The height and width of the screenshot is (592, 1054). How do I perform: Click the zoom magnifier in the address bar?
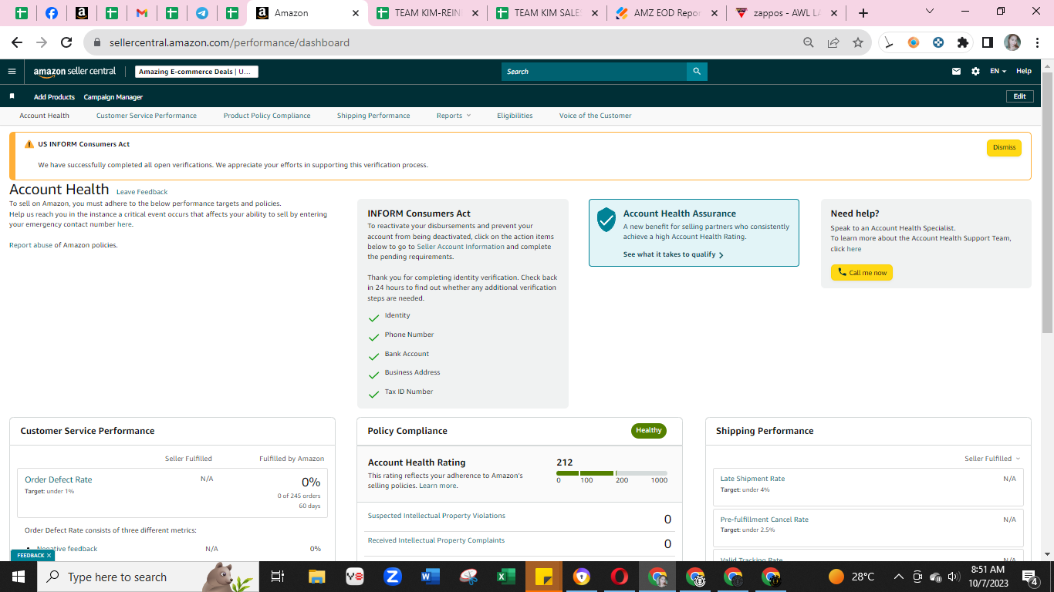pyautogui.click(x=809, y=42)
